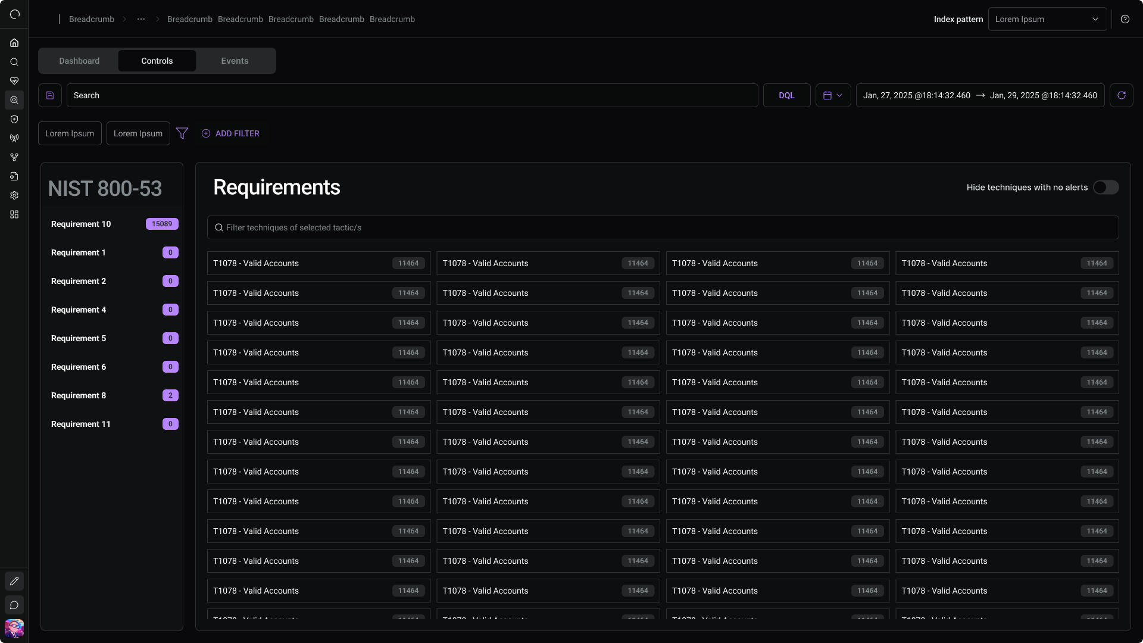Open the help question mark icon

(x=1125, y=19)
